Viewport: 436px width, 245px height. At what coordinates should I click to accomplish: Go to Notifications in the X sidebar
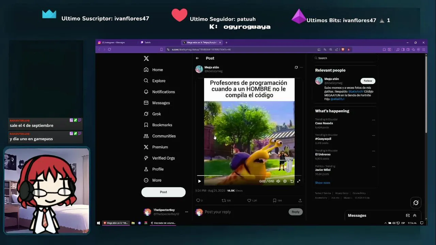click(159, 92)
